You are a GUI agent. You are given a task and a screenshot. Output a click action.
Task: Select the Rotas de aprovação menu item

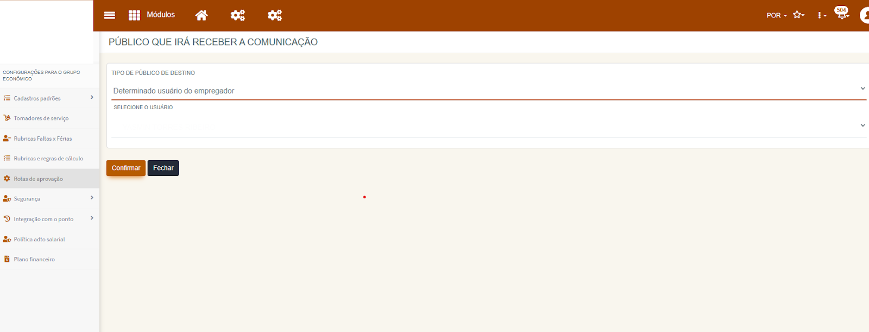pos(49,179)
